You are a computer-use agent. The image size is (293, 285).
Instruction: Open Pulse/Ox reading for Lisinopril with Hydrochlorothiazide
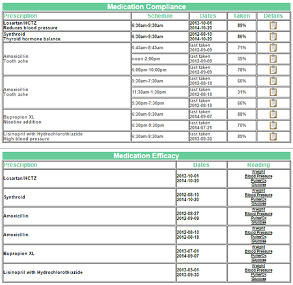pos(258,275)
